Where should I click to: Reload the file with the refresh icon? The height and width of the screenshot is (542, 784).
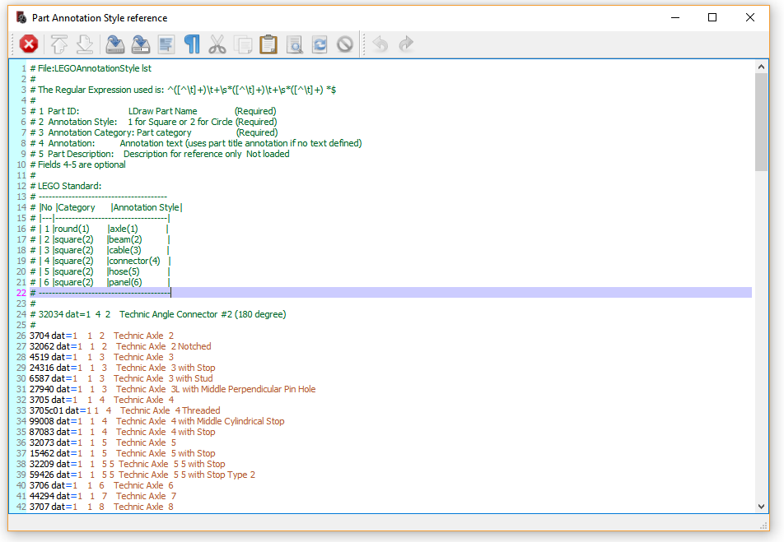(x=320, y=44)
